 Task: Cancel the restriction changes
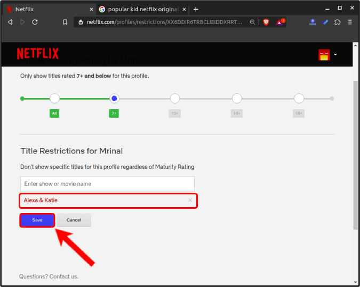coord(74,220)
